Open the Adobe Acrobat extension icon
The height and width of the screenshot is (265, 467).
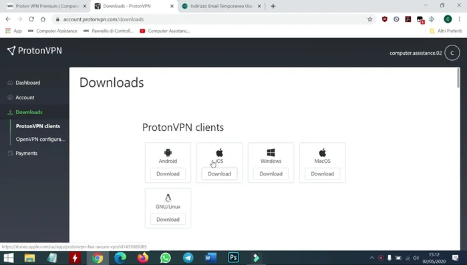pos(408,19)
